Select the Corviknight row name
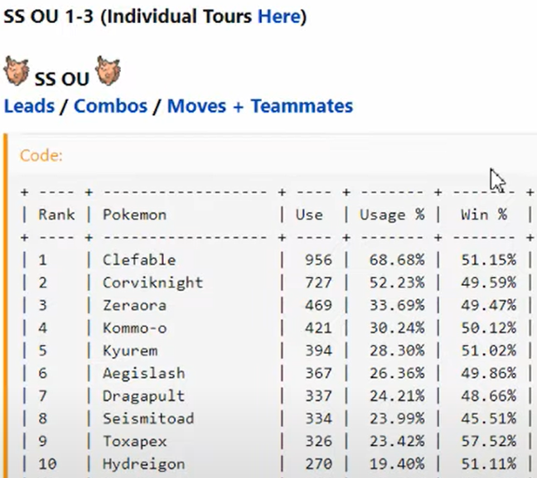This screenshot has height=478, width=537. (153, 282)
